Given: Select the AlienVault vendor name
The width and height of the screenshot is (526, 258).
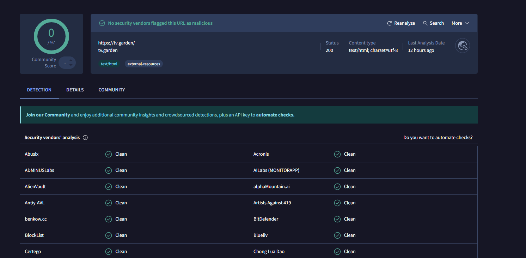Looking at the screenshot, I should 35,187.
